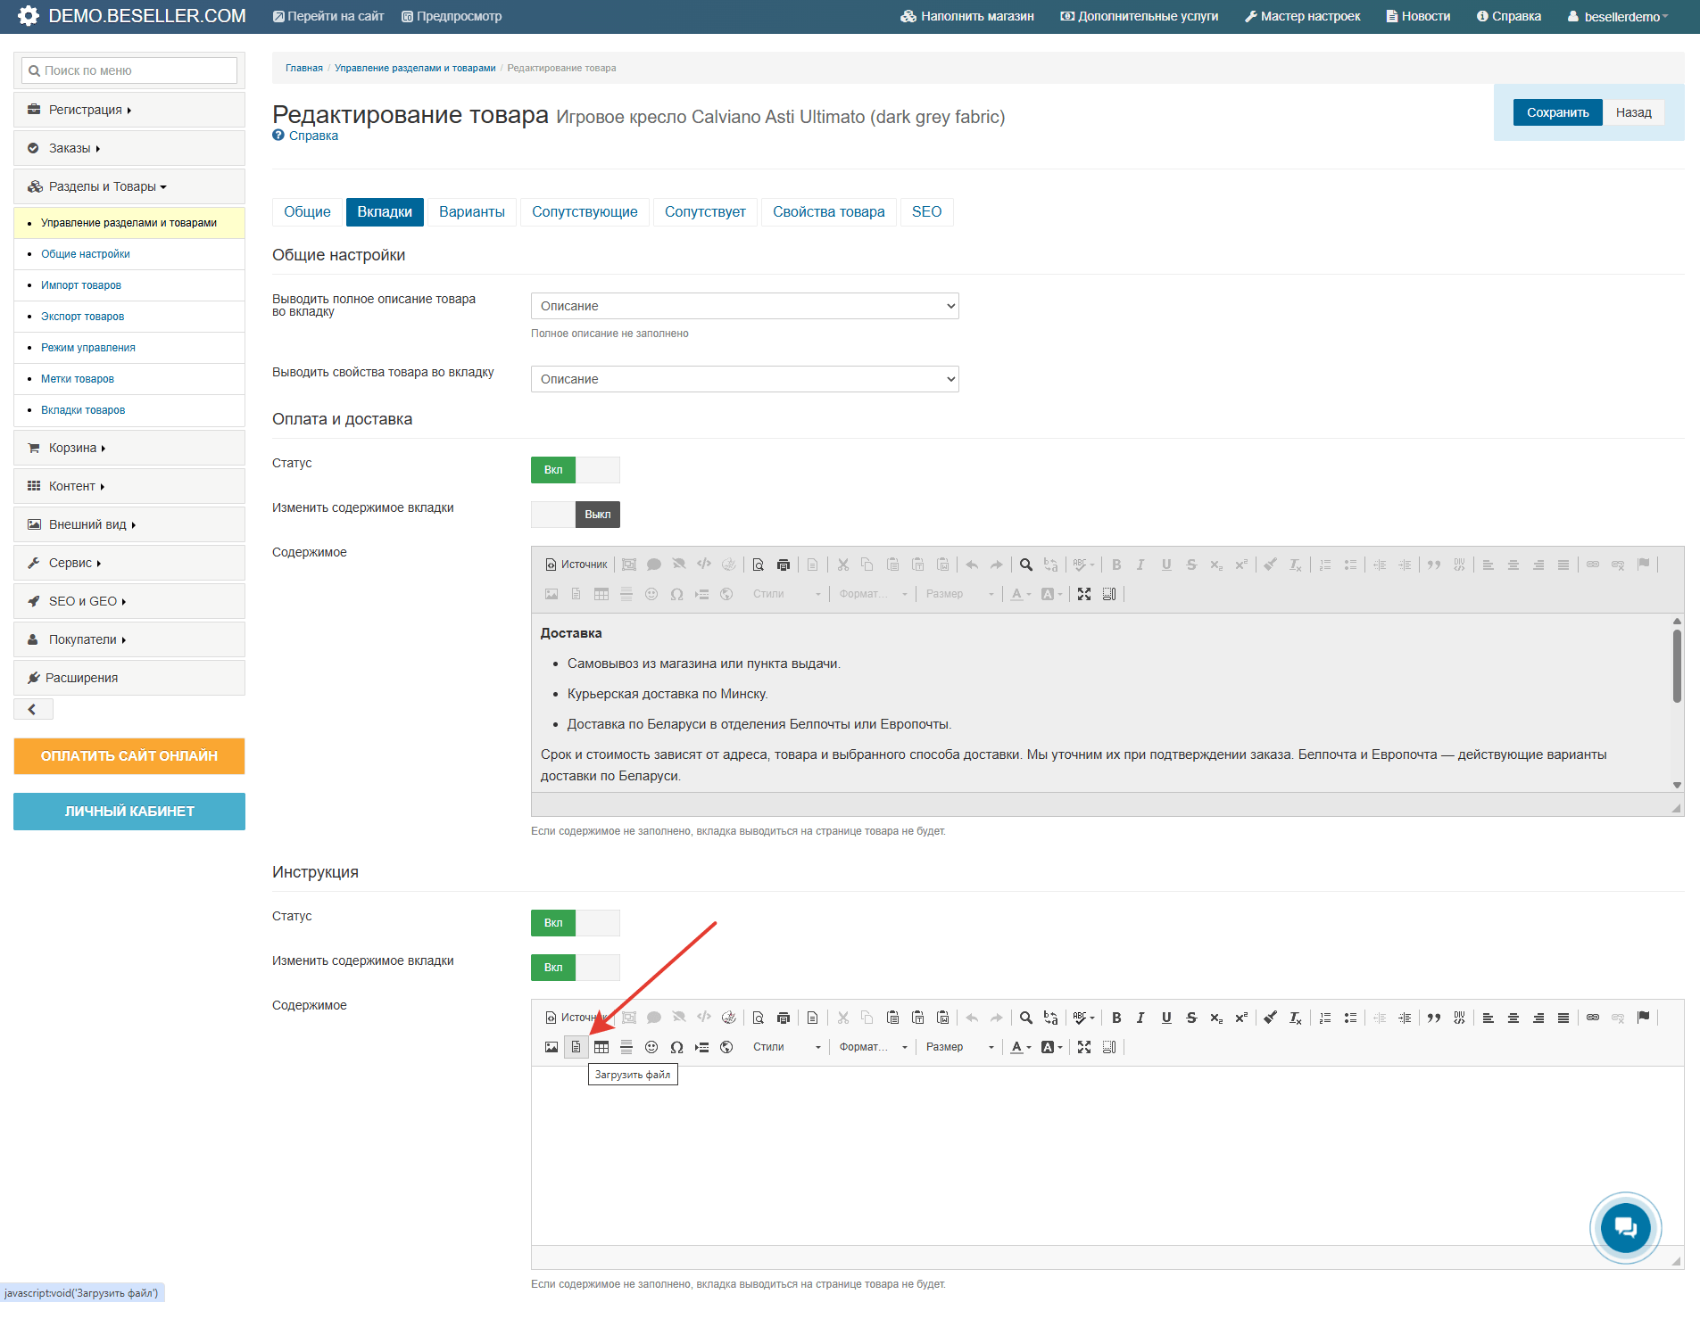Open Стили dropdown in Инструкция editor
This screenshot has height=1319, width=1700.
pyautogui.click(x=786, y=1047)
